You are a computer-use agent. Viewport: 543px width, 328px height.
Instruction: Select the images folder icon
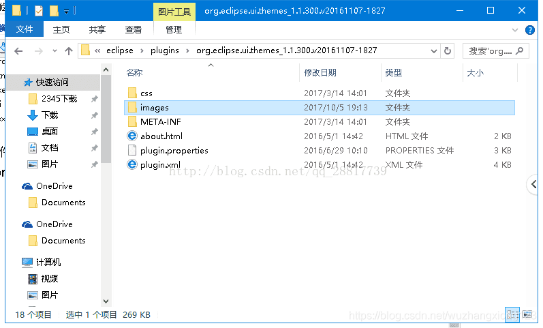point(132,108)
